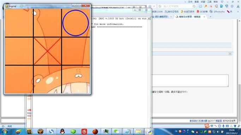
Task: Expand bookmarks bar overflow chevron
Action: pos(237,12)
